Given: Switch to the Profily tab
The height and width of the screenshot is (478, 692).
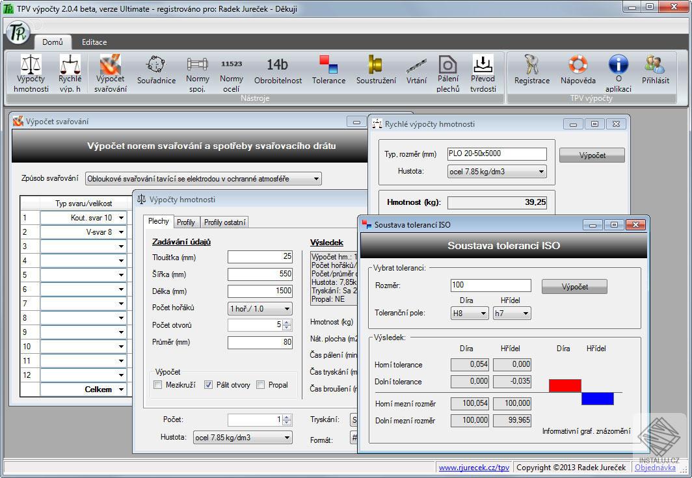Looking at the screenshot, I should pyautogui.click(x=186, y=222).
